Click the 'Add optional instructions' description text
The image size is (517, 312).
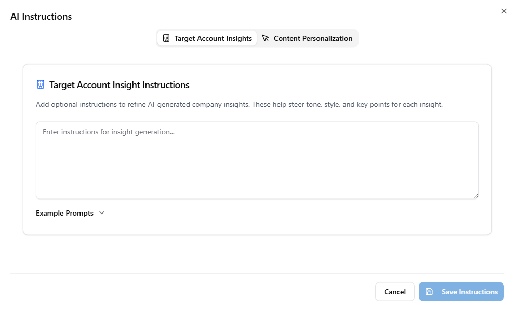click(239, 104)
